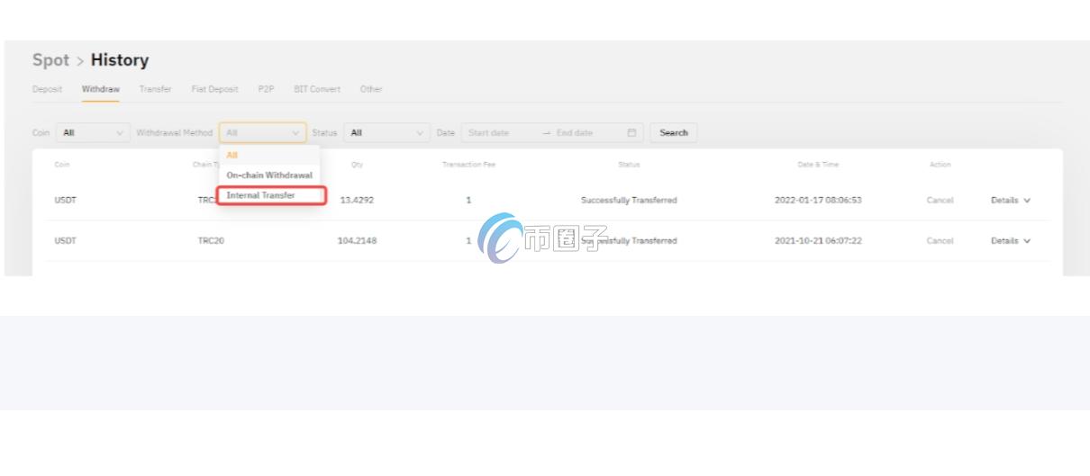Viewport: 1090px width, 476px height.
Task: Switch to the Deposit tab
Action: pos(48,88)
